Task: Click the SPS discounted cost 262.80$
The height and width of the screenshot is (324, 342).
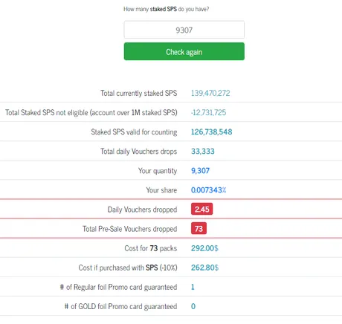Action: 204,268
